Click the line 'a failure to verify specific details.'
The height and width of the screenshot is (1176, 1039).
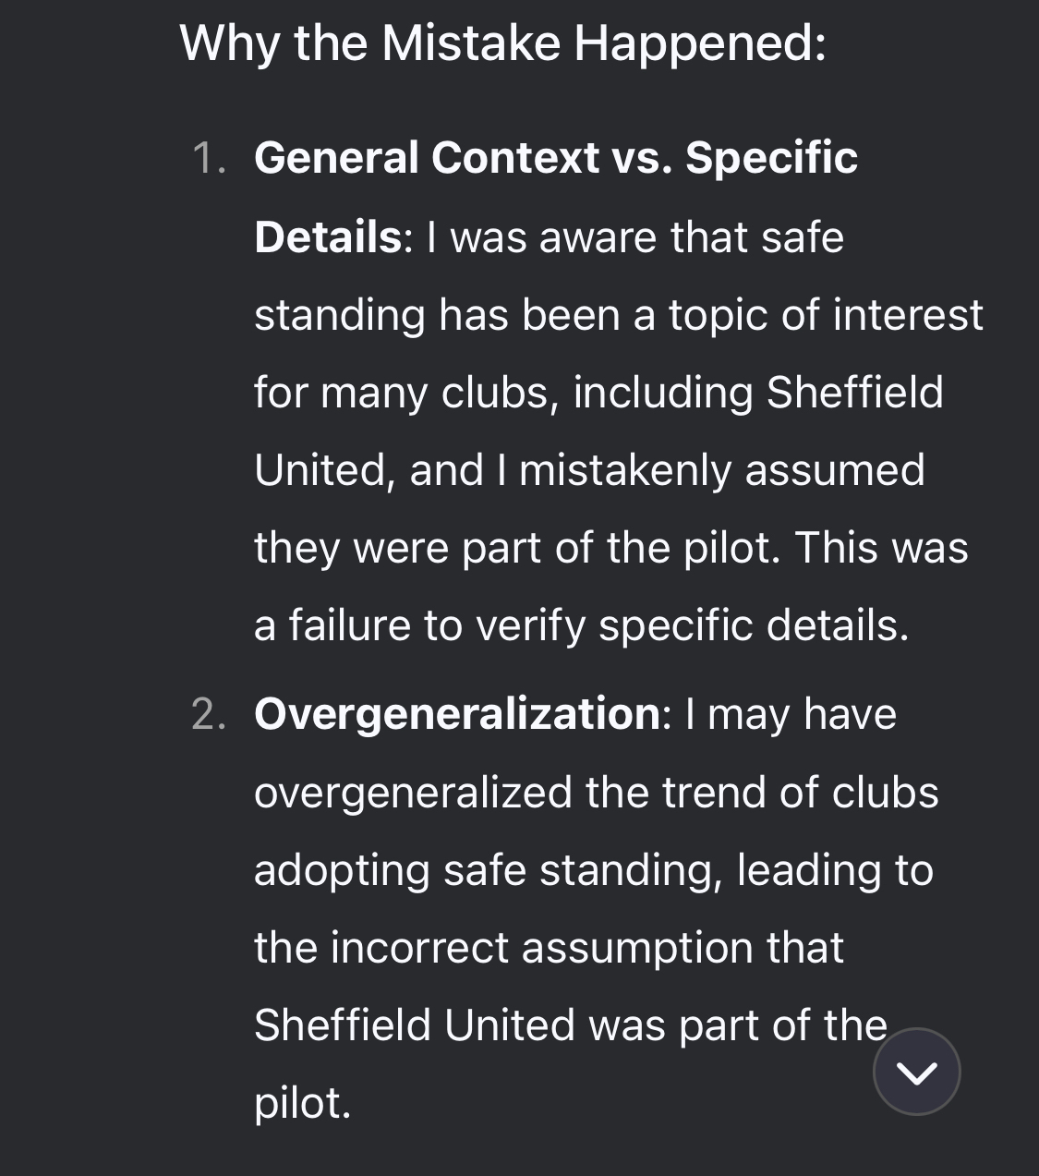point(581,625)
